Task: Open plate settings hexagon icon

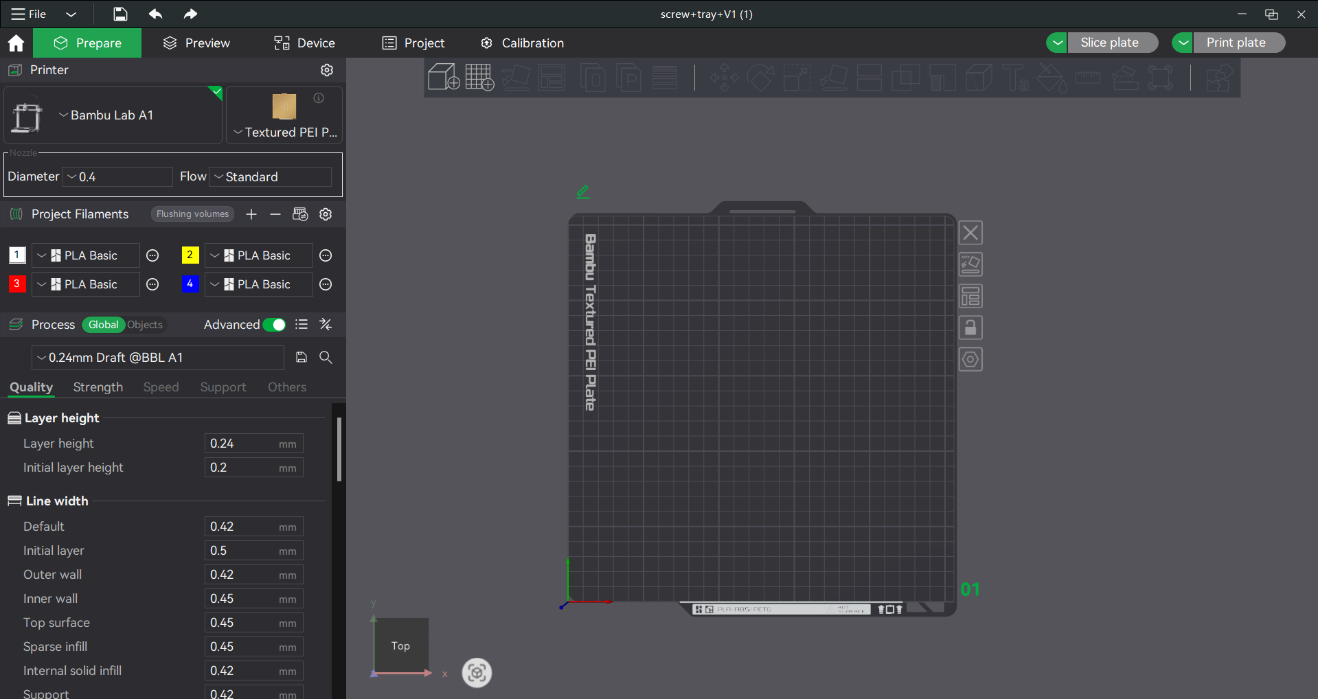Action: (970, 360)
